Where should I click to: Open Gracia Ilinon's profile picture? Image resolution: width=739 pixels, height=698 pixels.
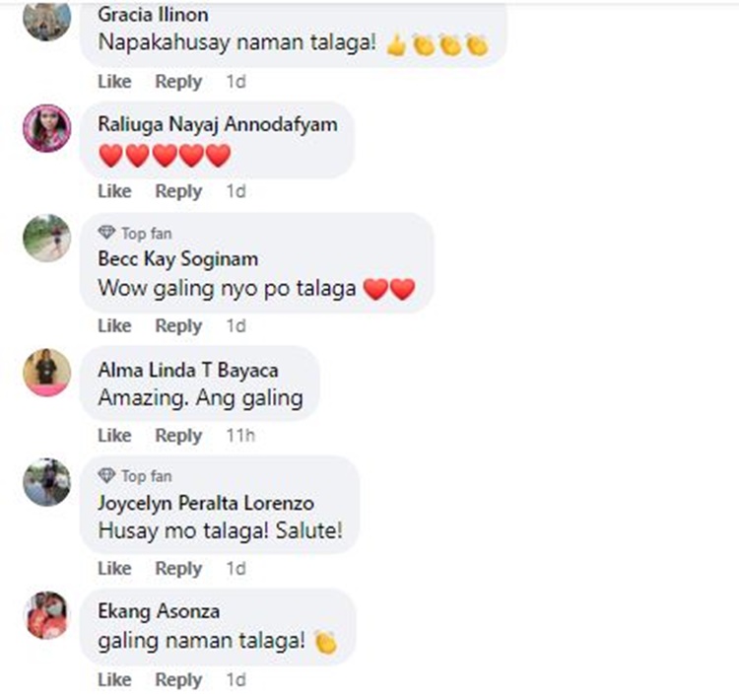coord(47,19)
